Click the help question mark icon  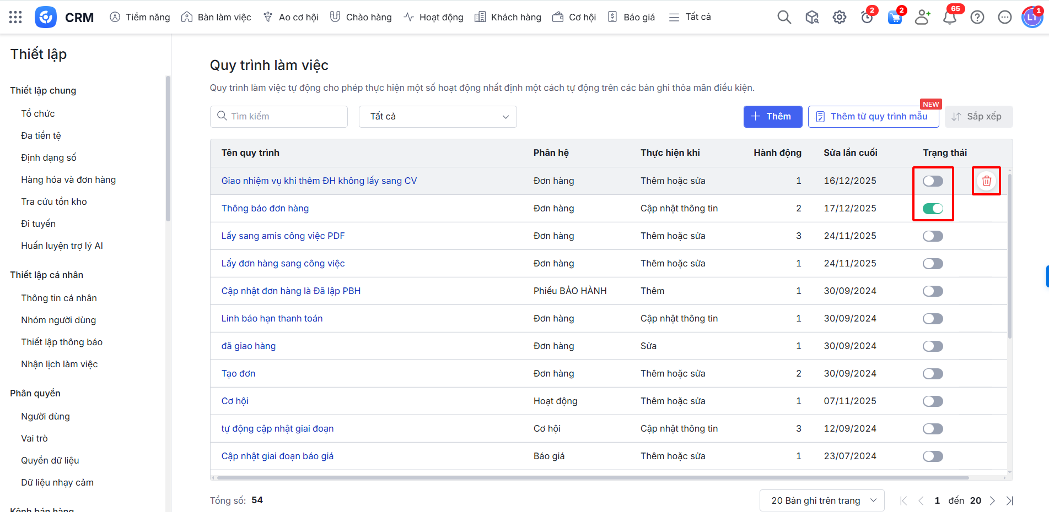[977, 17]
